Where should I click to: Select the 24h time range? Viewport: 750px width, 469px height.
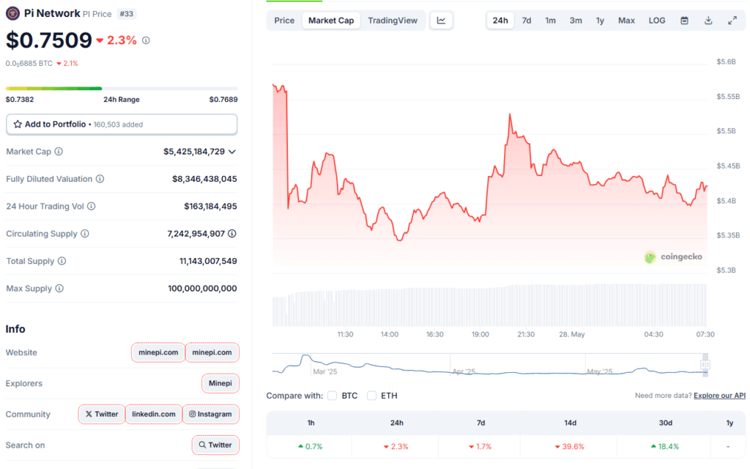pyautogui.click(x=500, y=21)
